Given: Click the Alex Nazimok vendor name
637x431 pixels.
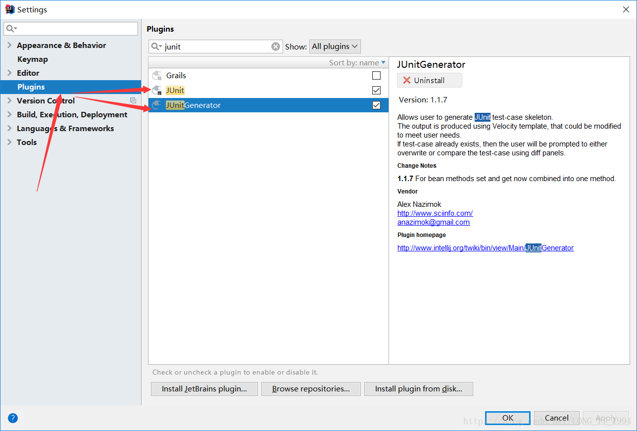Looking at the screenshot, I should [419, 204].
